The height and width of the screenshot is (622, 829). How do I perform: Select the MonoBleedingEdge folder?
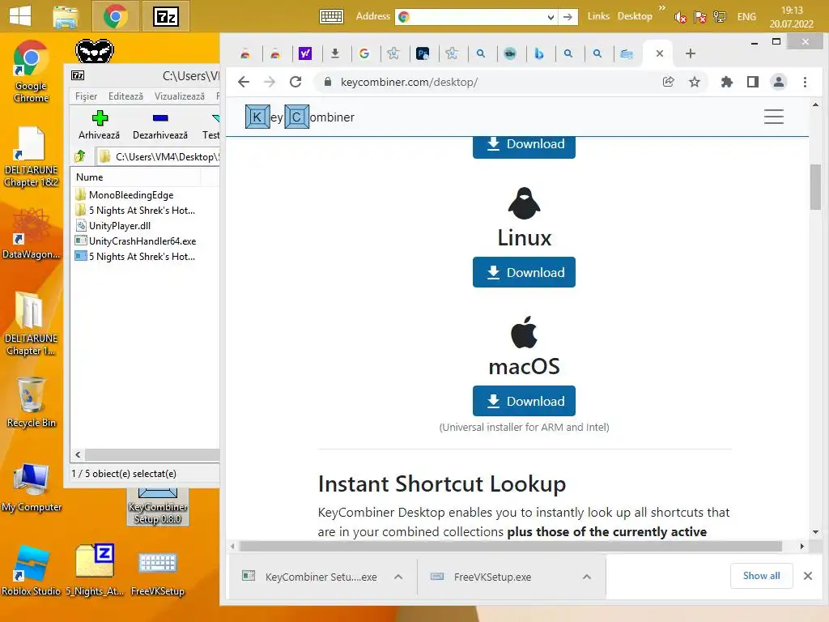[x=130, y=194]
